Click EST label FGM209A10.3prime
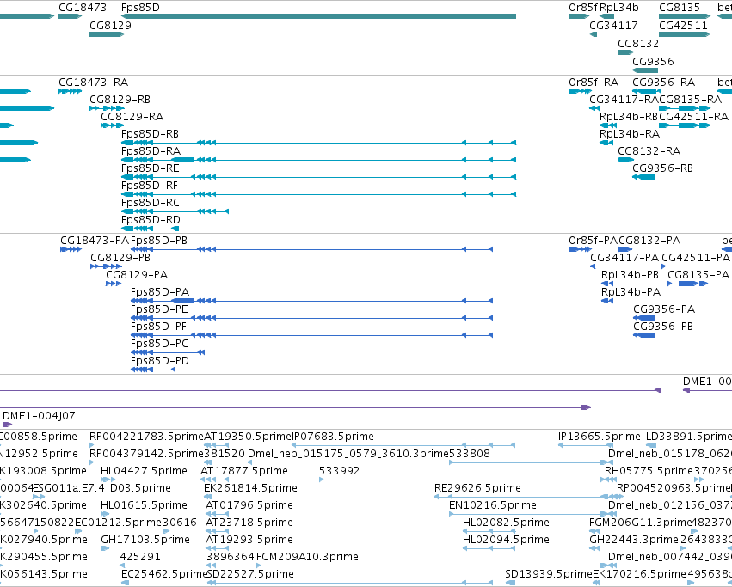Viewport: 732px width, 587px height. pyautogui.click(x=307, y=557)
